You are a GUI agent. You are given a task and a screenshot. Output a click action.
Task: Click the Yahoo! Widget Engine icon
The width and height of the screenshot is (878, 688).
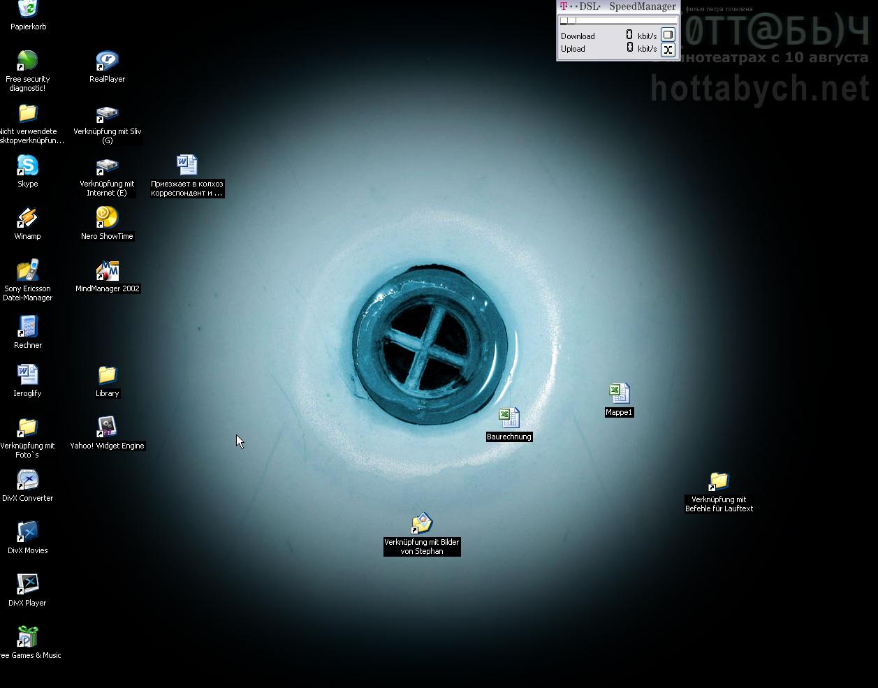(x=107, y=427)
